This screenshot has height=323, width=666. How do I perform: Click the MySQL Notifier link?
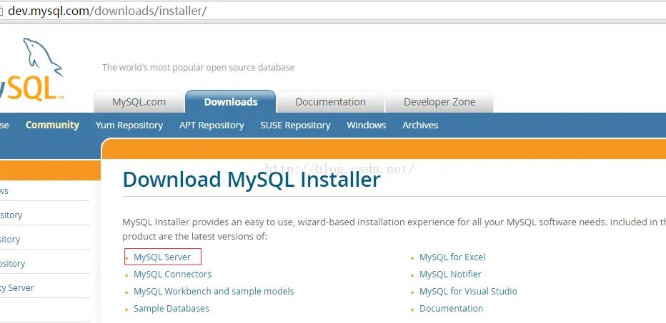[450, 275]
